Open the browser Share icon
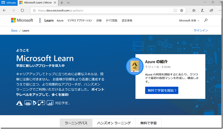The image size is (223, 129). (211, 10)
